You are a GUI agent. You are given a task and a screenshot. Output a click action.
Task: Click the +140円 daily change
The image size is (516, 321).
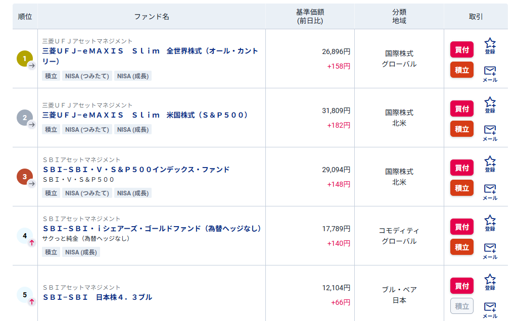(339, 243)
